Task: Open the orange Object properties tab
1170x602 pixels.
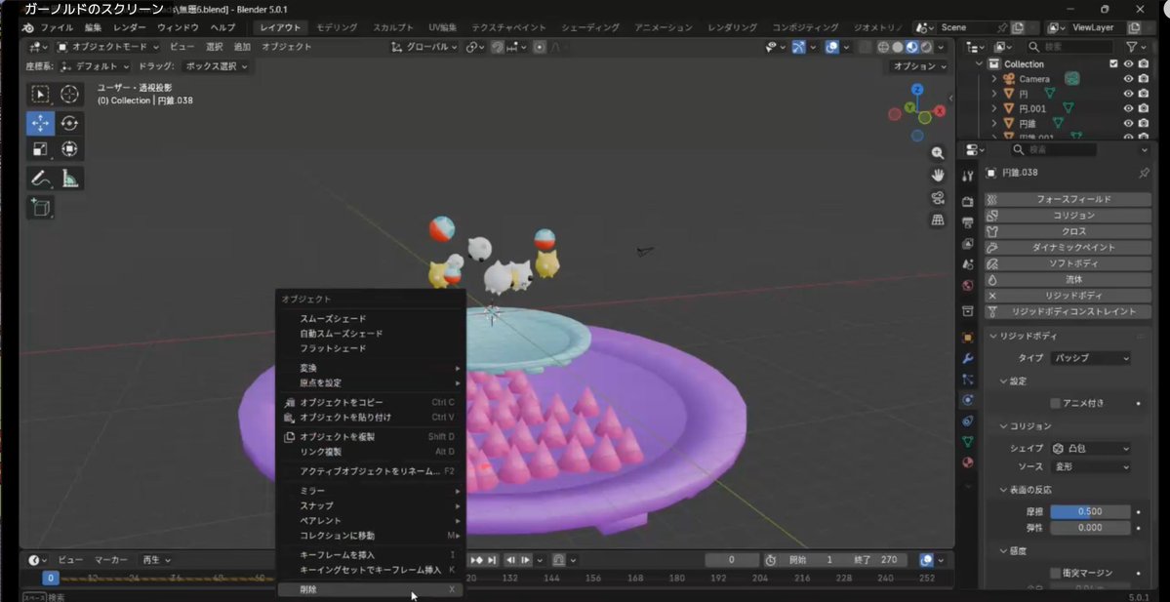Action: 968,338
